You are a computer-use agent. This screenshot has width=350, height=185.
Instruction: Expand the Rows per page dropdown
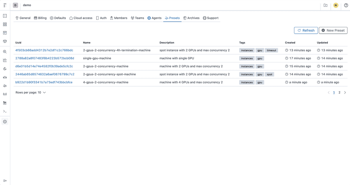[x=31, y=93]
